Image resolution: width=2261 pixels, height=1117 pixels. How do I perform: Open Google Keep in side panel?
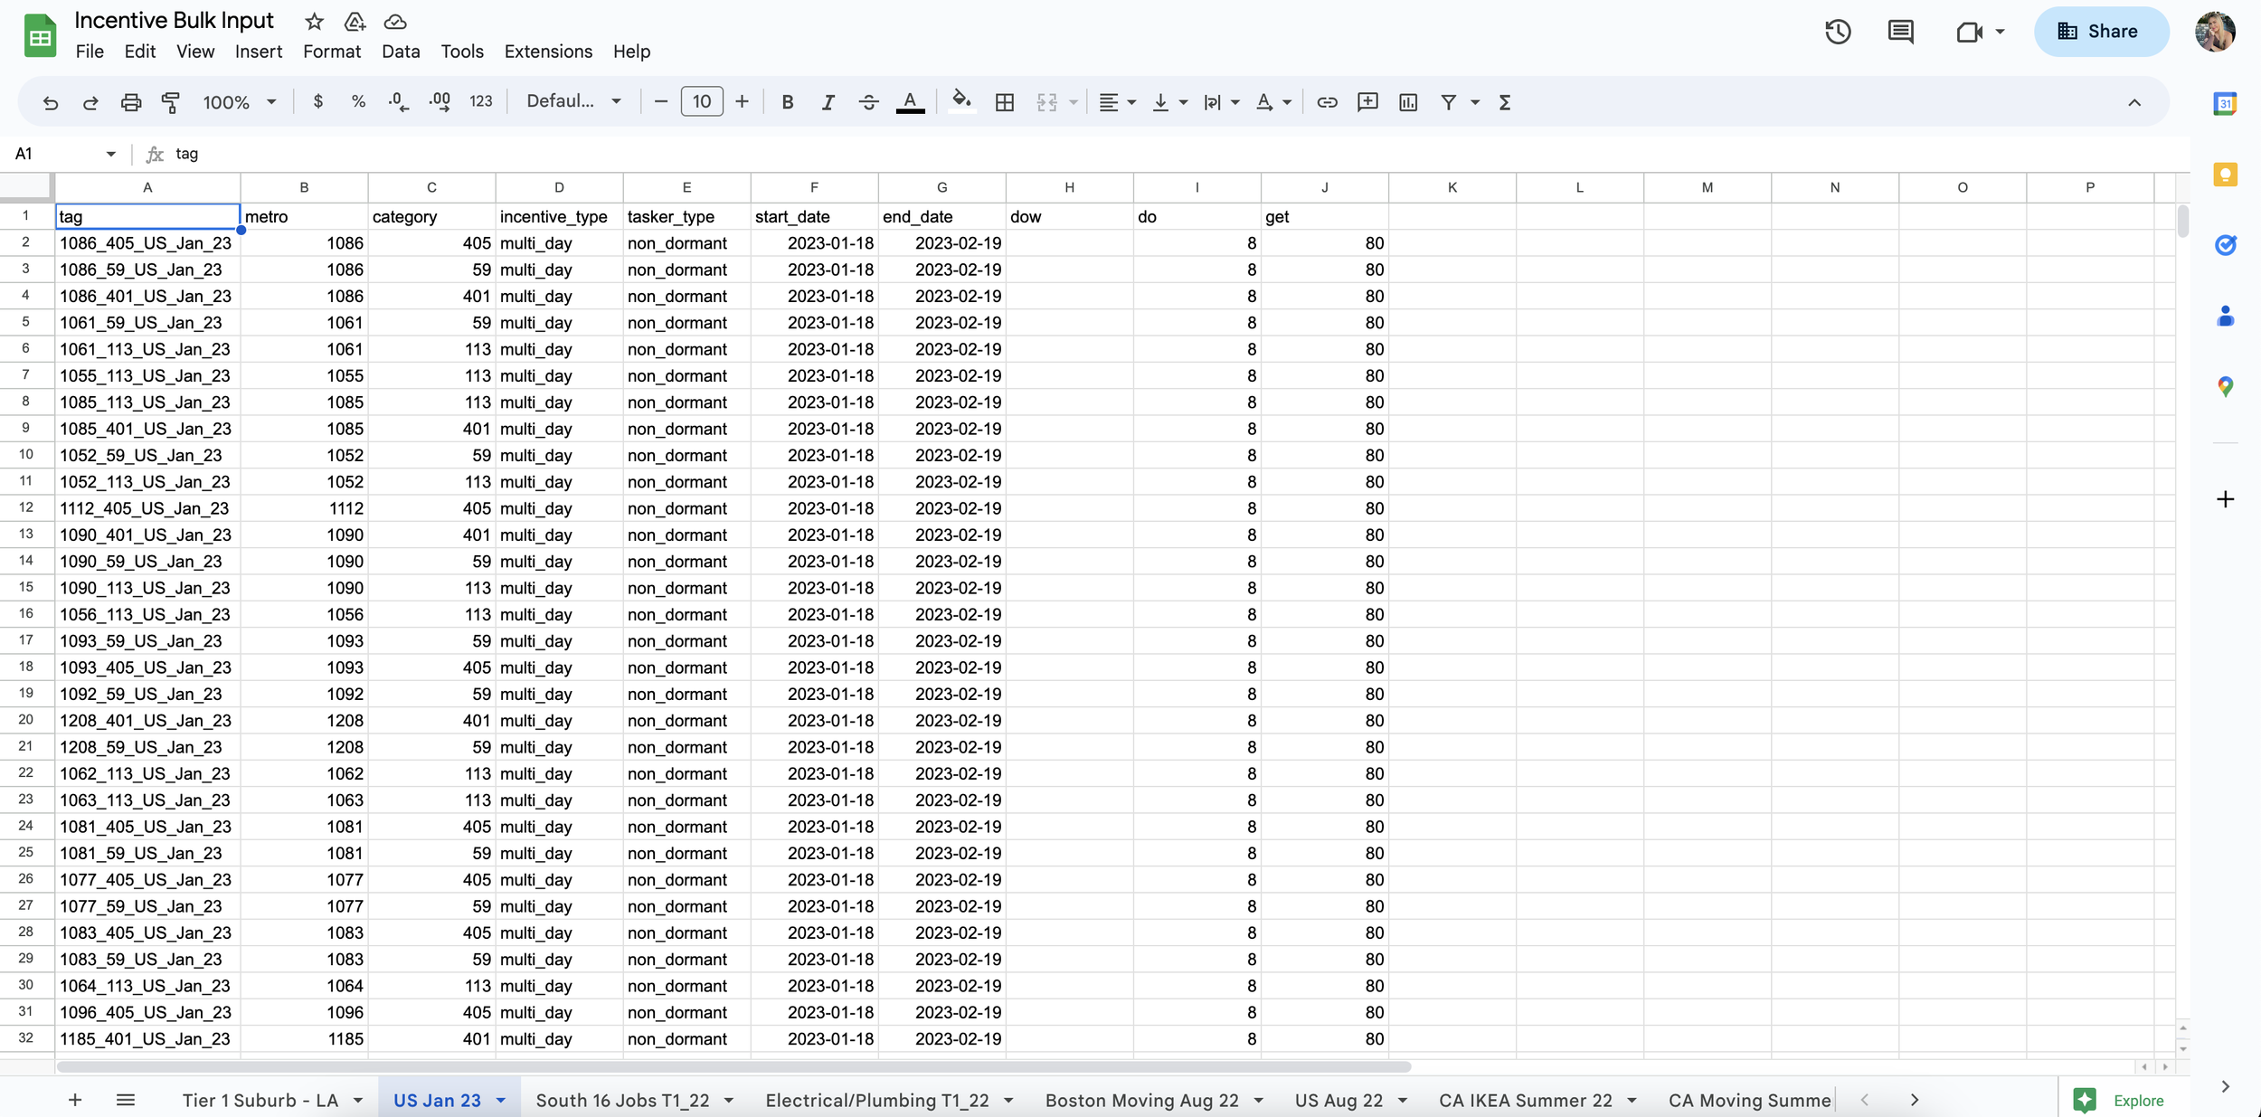click(x=2225, y=175)
